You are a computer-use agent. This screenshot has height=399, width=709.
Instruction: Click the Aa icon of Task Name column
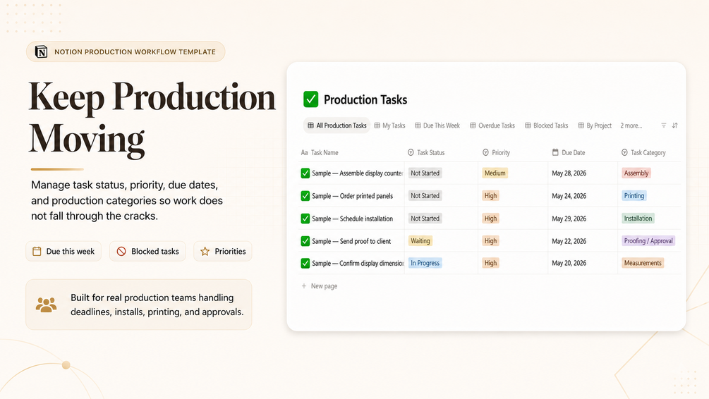click(304, 153)
